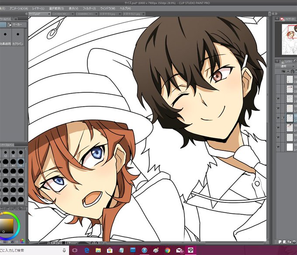
Task: Hide the white paper layer
Action: (x=278, y=147)
